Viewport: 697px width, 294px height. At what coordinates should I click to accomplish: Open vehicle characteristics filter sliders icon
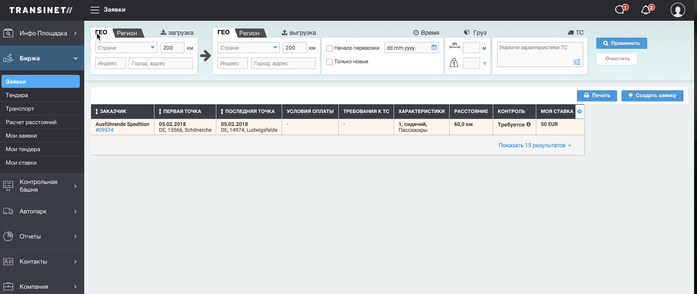coord(577,62)
